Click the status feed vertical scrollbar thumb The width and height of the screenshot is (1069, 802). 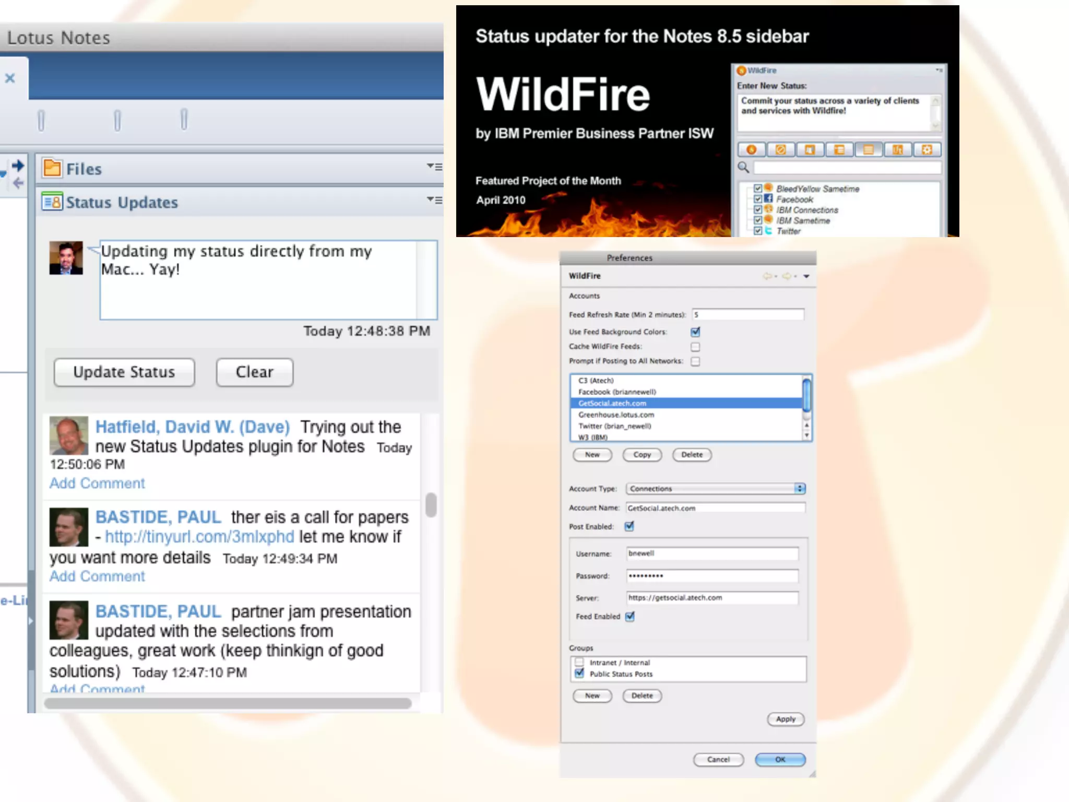[431, 505]
